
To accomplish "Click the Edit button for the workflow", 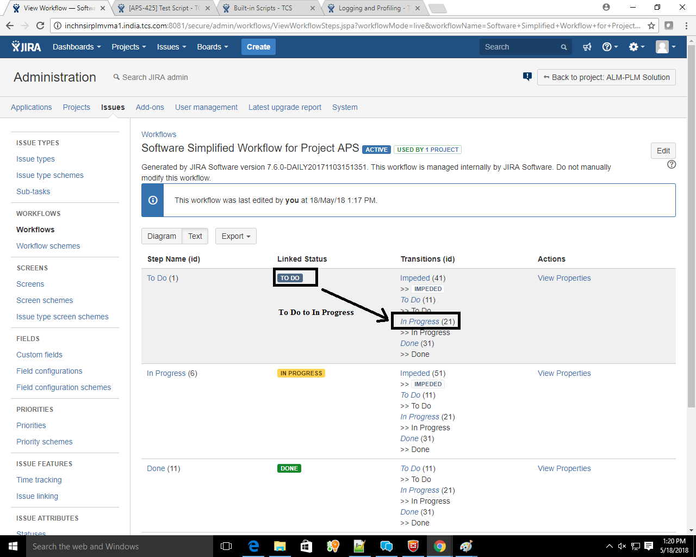I will pos(663,151).
